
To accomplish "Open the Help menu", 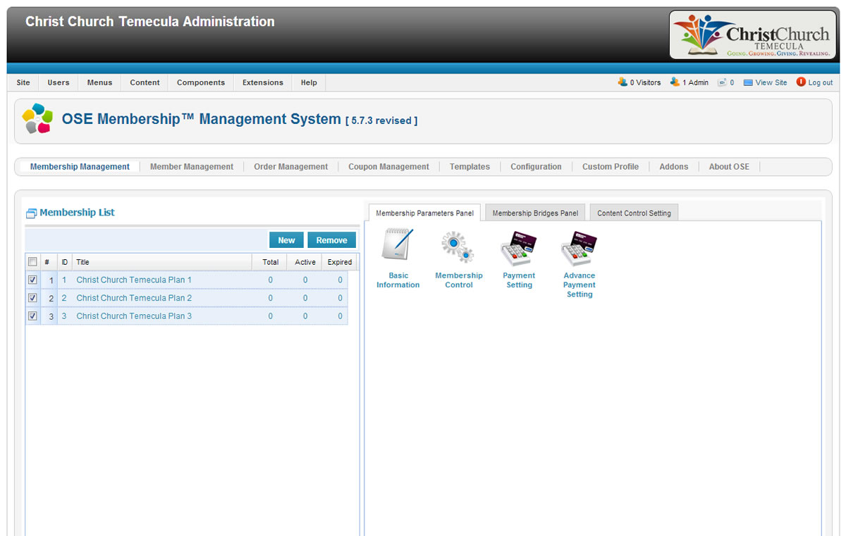I will coord(309,82).
